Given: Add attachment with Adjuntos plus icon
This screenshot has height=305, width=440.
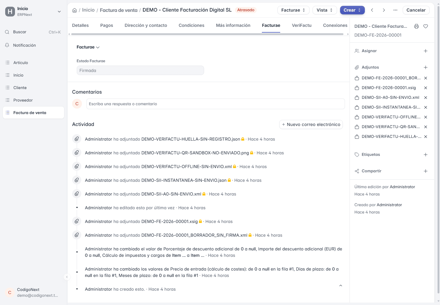Looking at the screenshot, I should click(x=426, y=67).
